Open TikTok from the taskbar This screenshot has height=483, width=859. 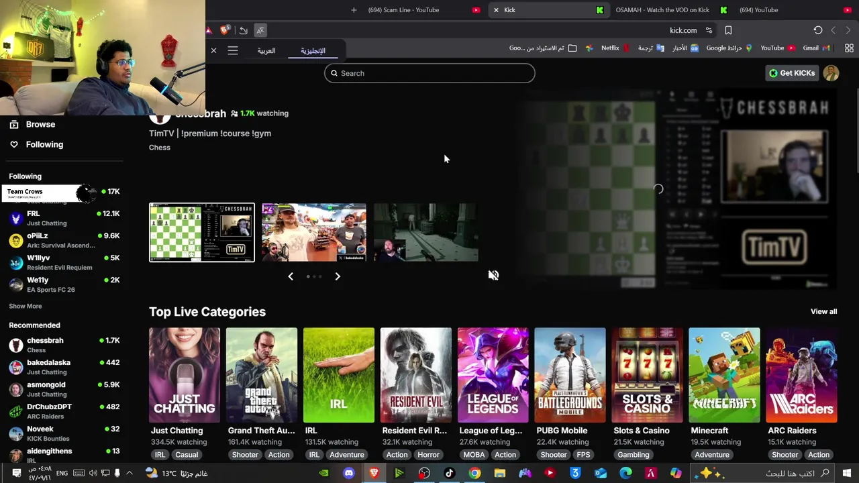[x=450, y=473]
